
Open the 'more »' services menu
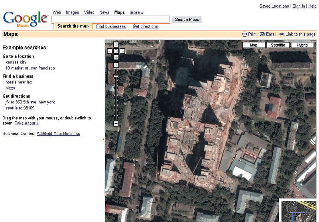[136, 12]
